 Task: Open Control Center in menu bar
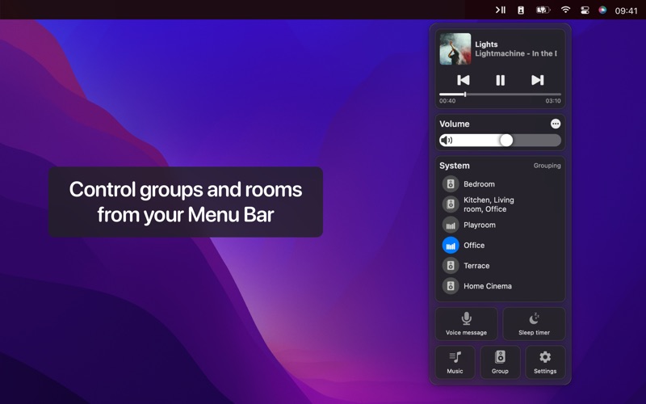(585, 11)
